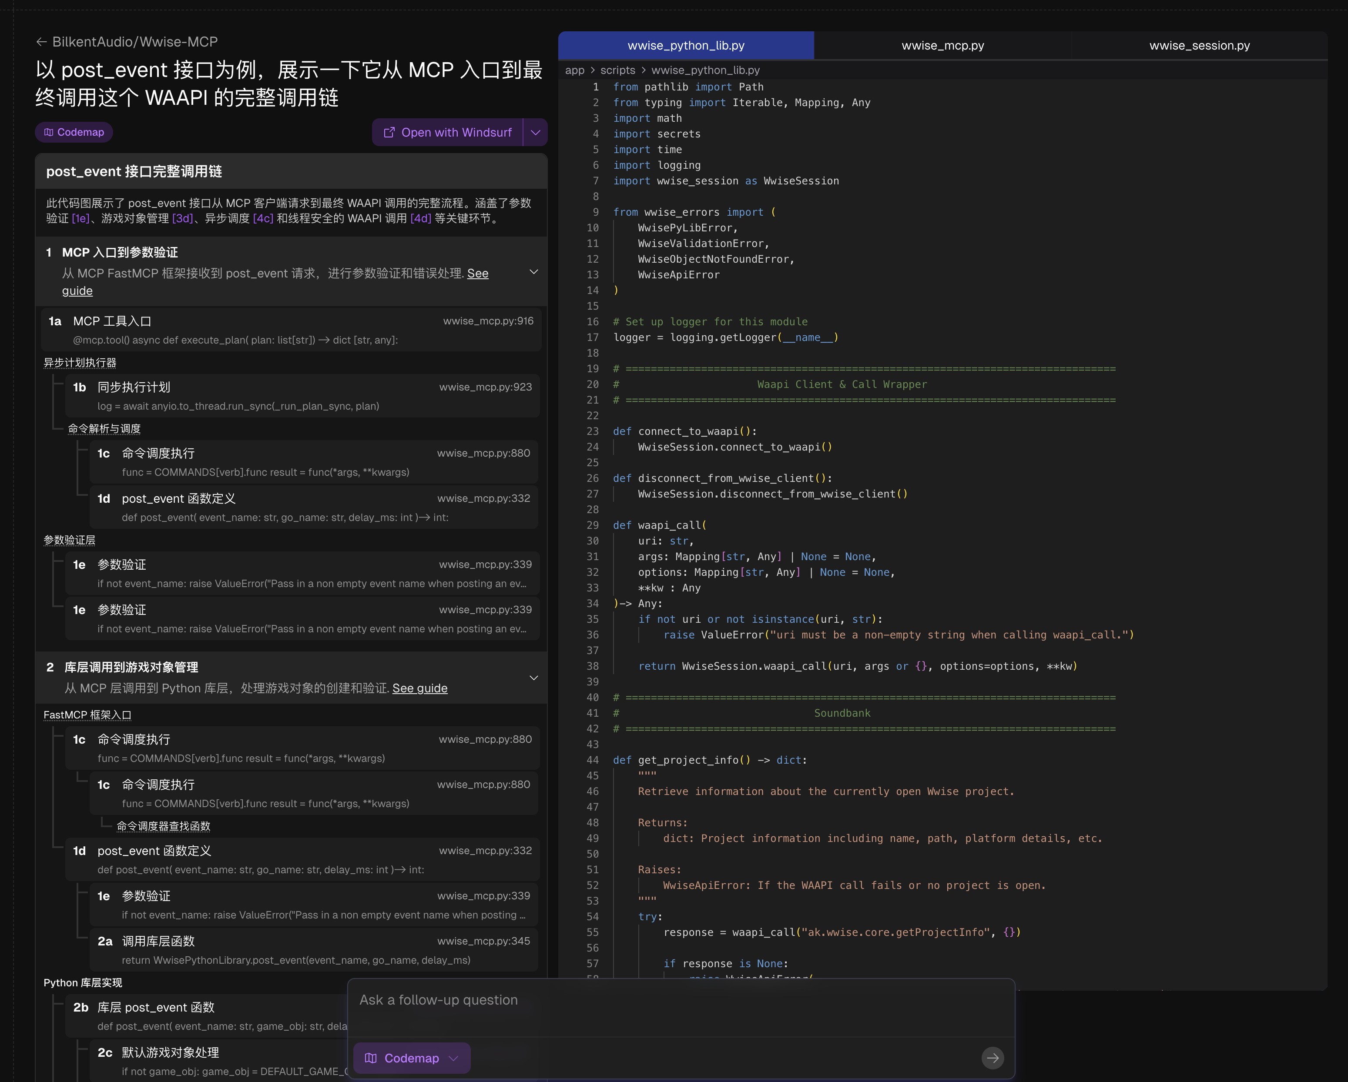Collapse section 2 库层调用到游戏对象管理 chevron
This screenshot has height=1082, width=1348.
pyautogui.click(x=533, y=678)
